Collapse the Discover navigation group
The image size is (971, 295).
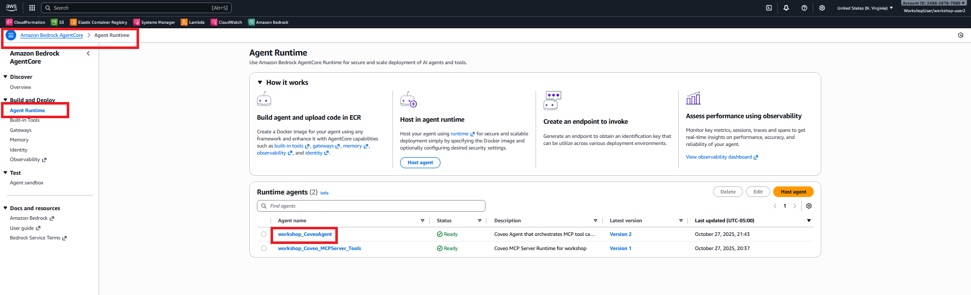(x=6, y=77)
